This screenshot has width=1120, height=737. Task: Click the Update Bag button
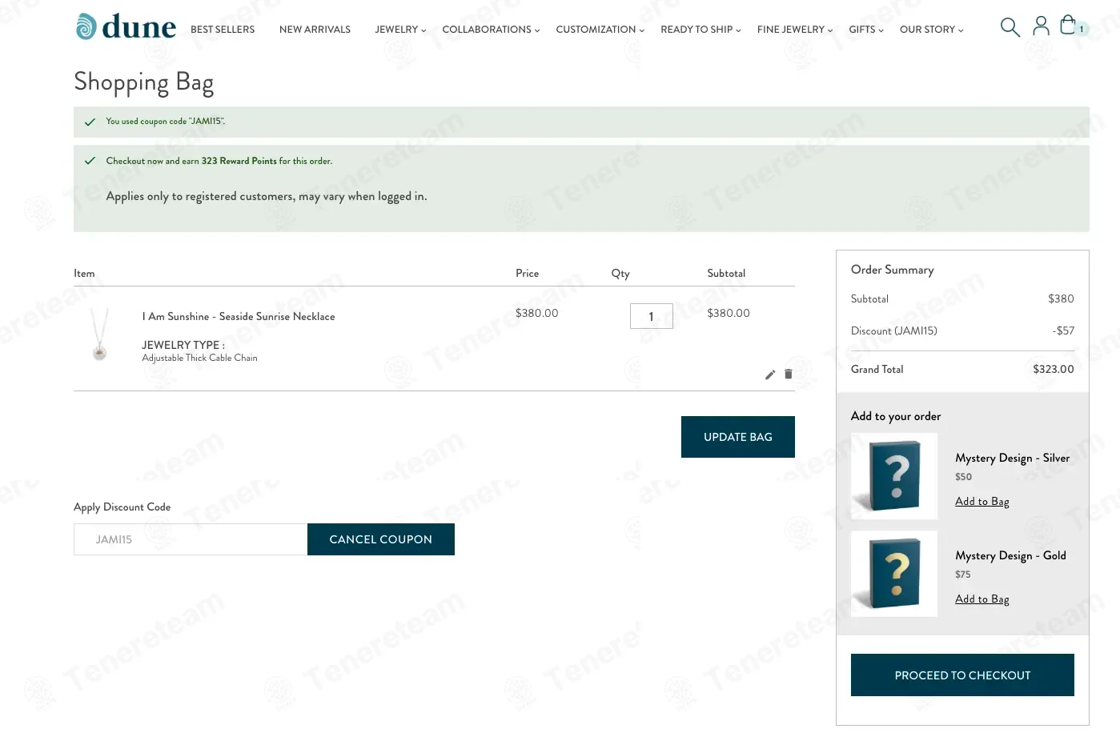tap(738, 437)
